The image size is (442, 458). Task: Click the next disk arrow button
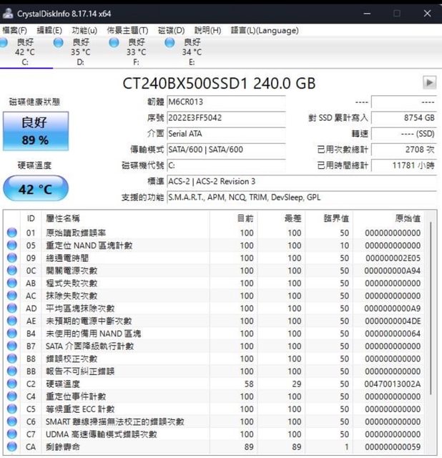click(x=429, y=83)
